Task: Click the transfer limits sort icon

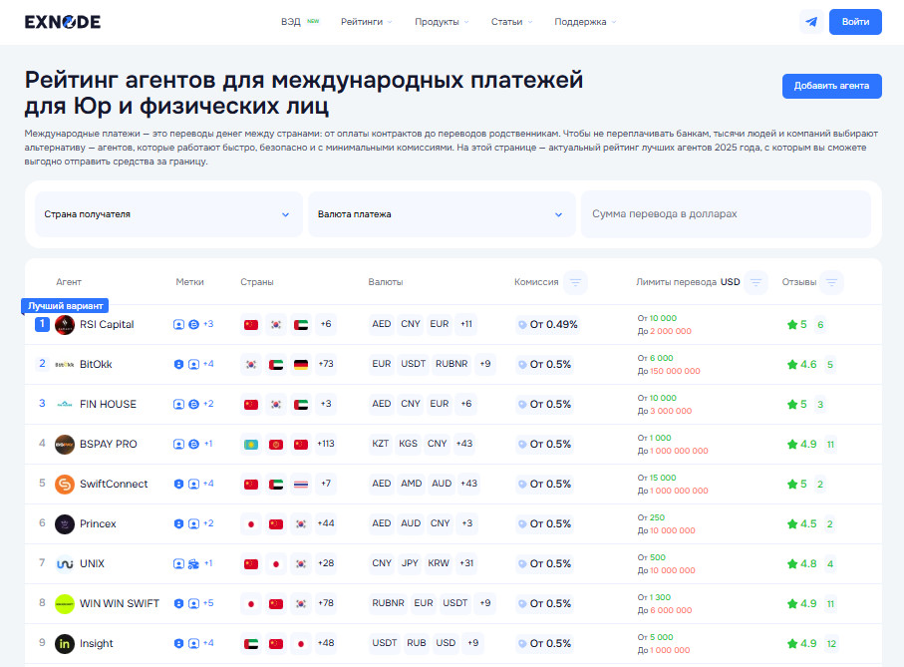Action: [756, 283]
